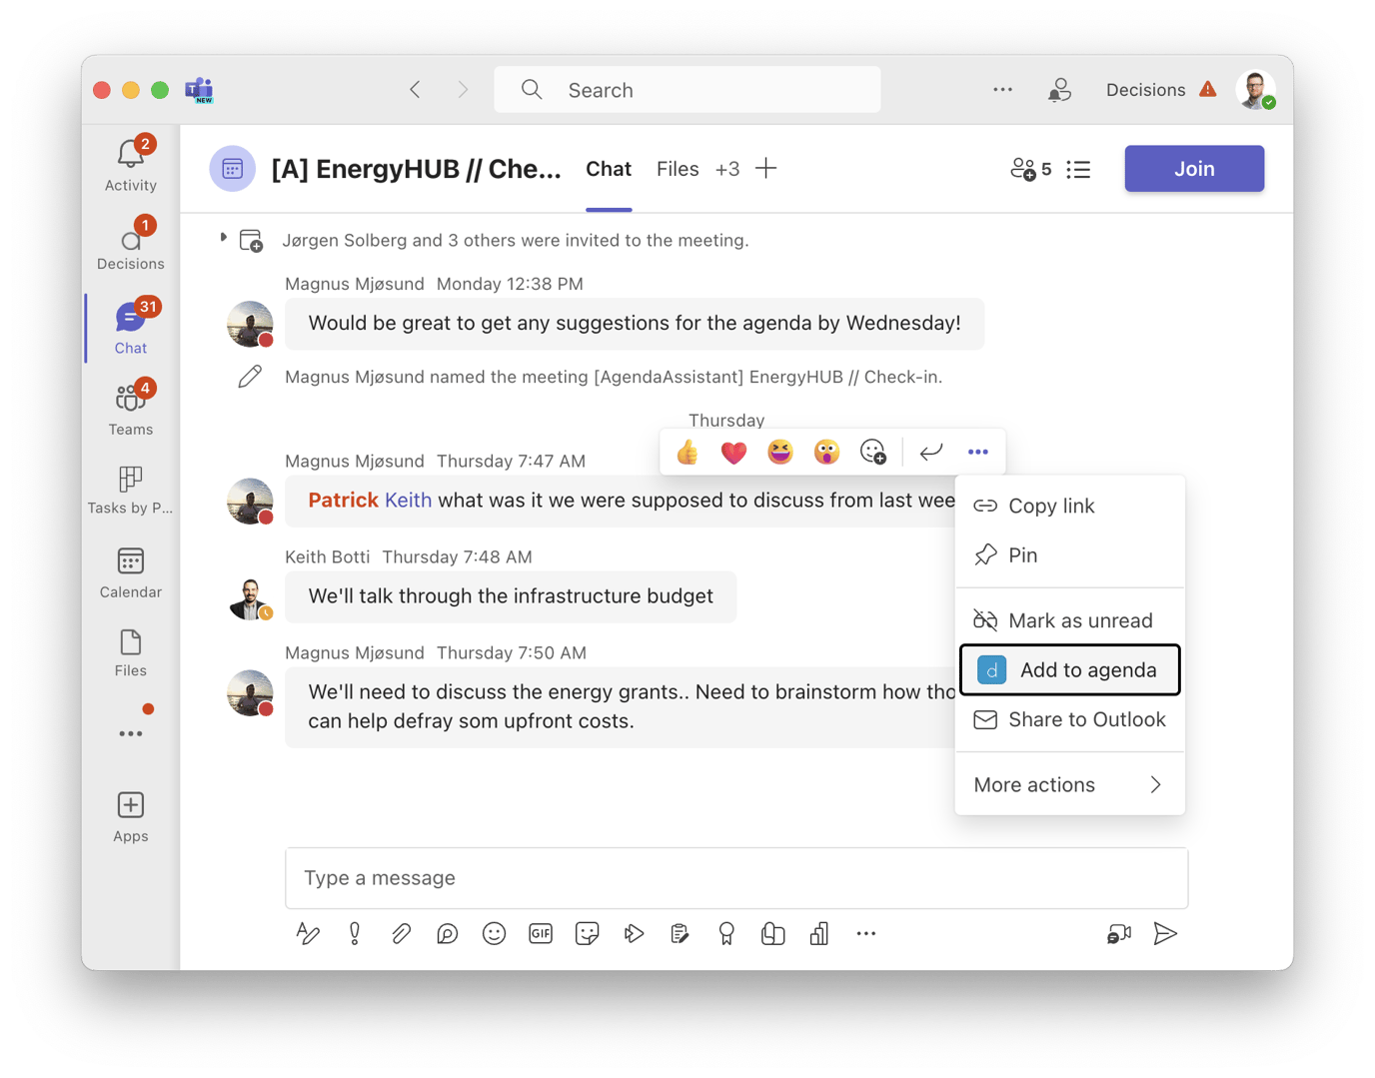Viewport: 1375px width, 1078px height.
Task: Join the meeting
Action: point(1194,169)
